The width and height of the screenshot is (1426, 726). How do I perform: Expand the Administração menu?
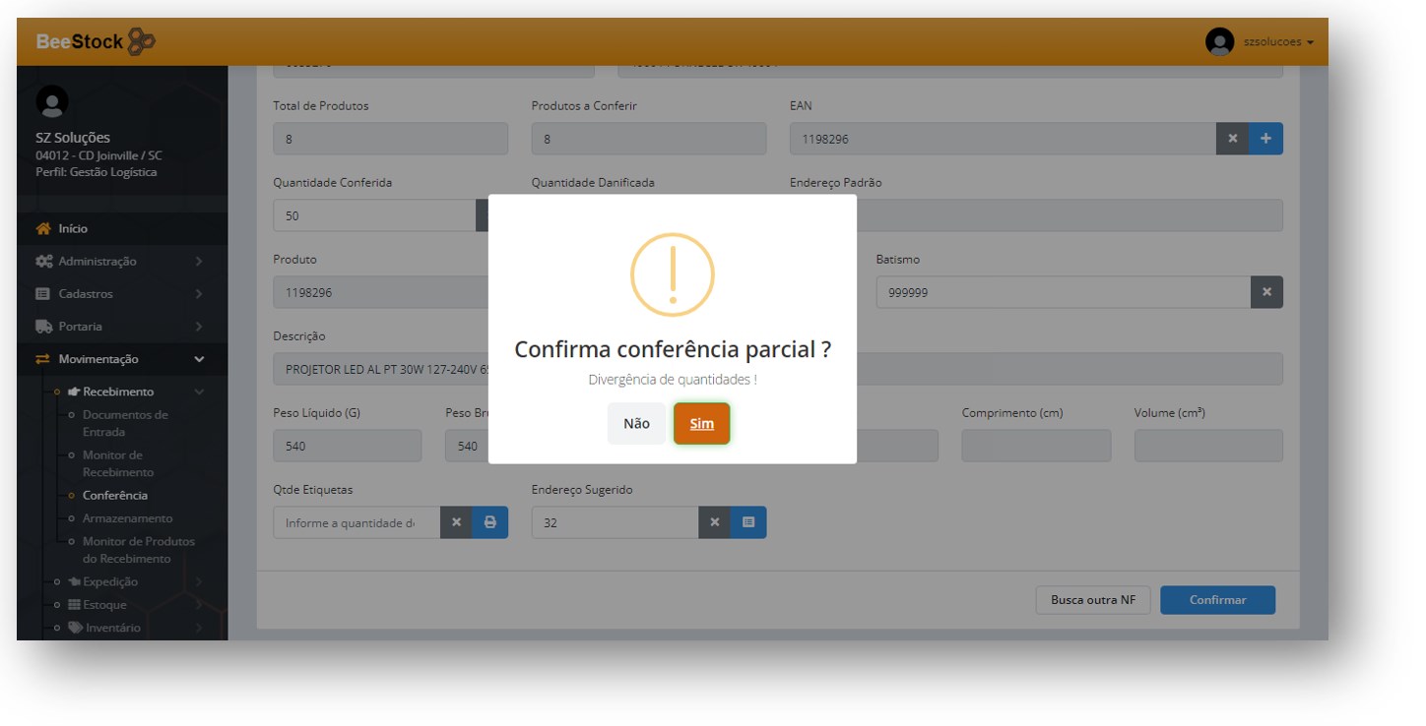click(120, 261)
